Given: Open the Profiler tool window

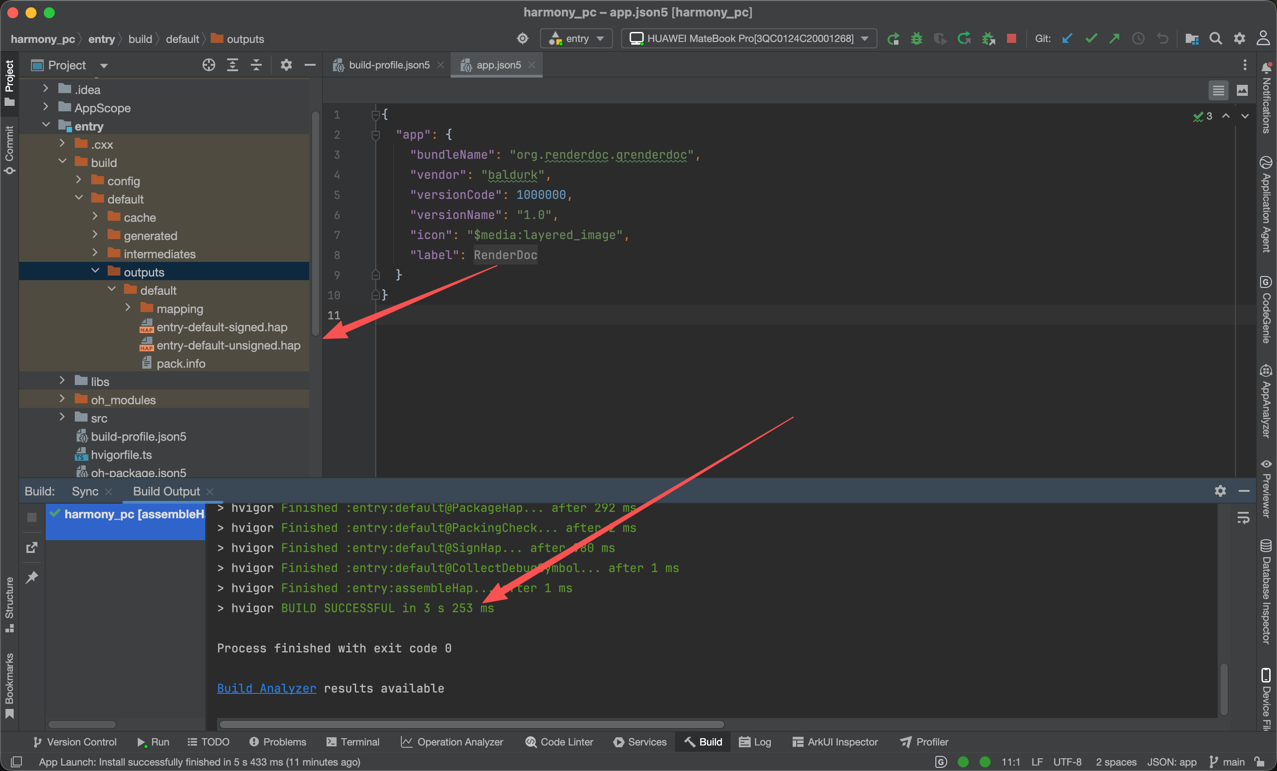Looking at the screenshot, I should click(x=924, y=742).
